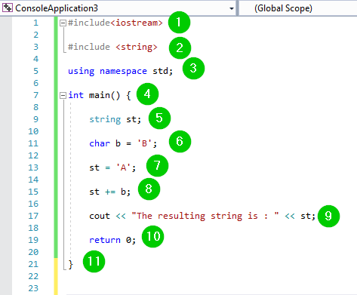Click green annotation marker 3
This screenshot has width=357, height=295.
tap(193, 69)
